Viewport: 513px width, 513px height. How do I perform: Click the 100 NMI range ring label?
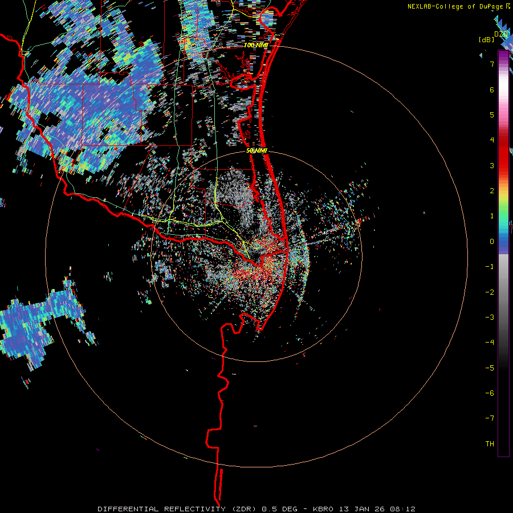click(x=256, y=45)
